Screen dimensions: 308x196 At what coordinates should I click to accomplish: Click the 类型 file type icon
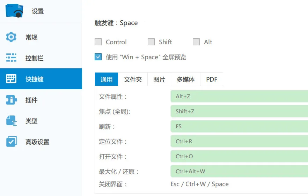(11, 121)
